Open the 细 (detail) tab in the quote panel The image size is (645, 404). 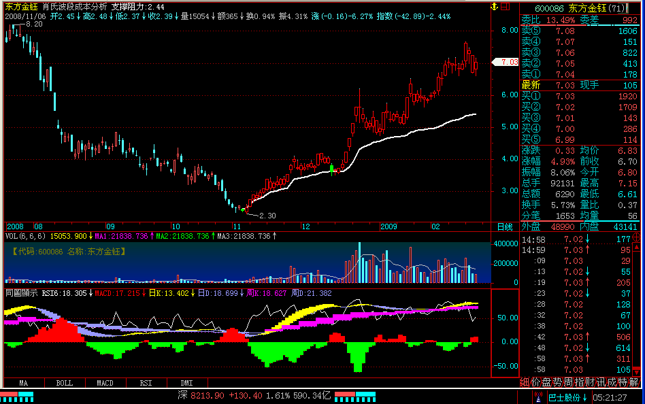525,382
